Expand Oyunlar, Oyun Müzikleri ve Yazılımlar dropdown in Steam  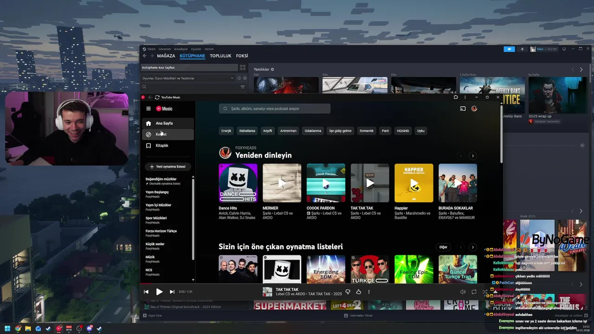tap(187, 78)
